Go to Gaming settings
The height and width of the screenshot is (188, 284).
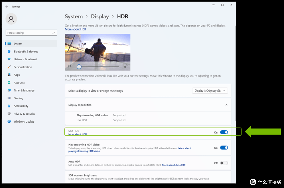coord(31,98)
